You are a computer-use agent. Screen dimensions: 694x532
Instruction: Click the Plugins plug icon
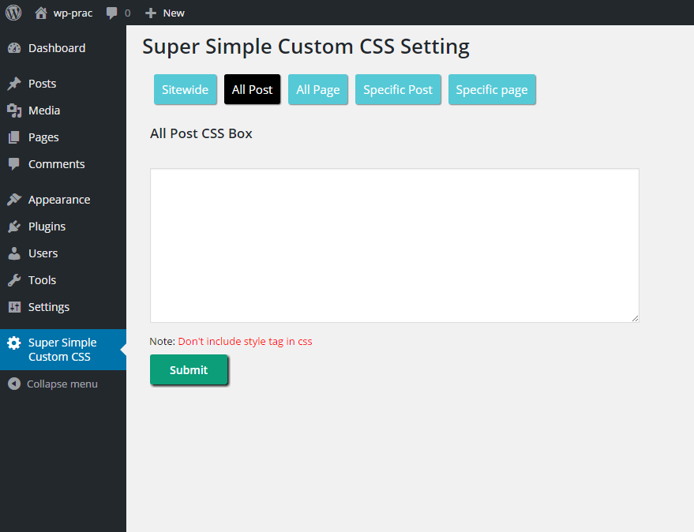tap(14, 227)
